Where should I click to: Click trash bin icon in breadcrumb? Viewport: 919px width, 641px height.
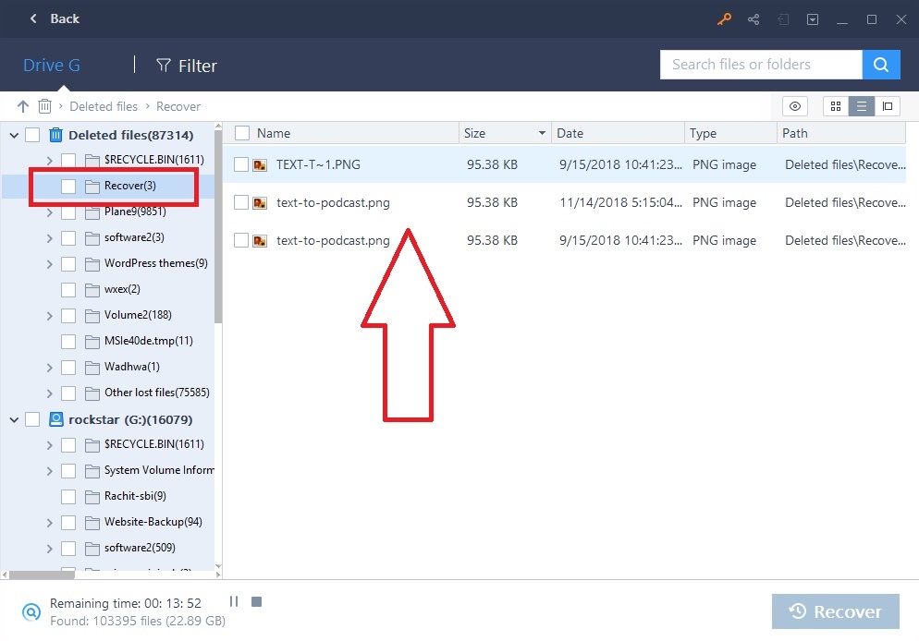pos(44,106)
